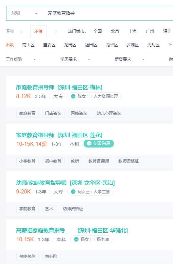Choose 北京 from hot cities

(115, 31)
